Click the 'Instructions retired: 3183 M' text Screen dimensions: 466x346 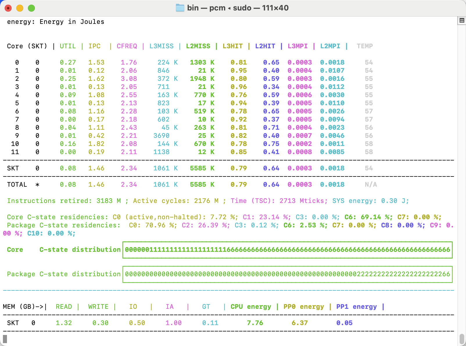[x=64, y=201]
